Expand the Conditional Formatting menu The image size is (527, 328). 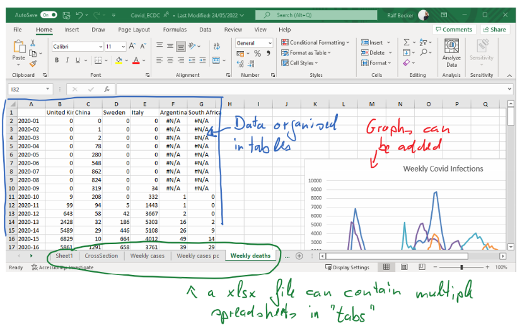(316, 43)
